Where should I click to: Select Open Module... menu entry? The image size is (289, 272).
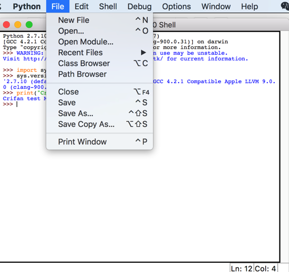click(100, 42)
